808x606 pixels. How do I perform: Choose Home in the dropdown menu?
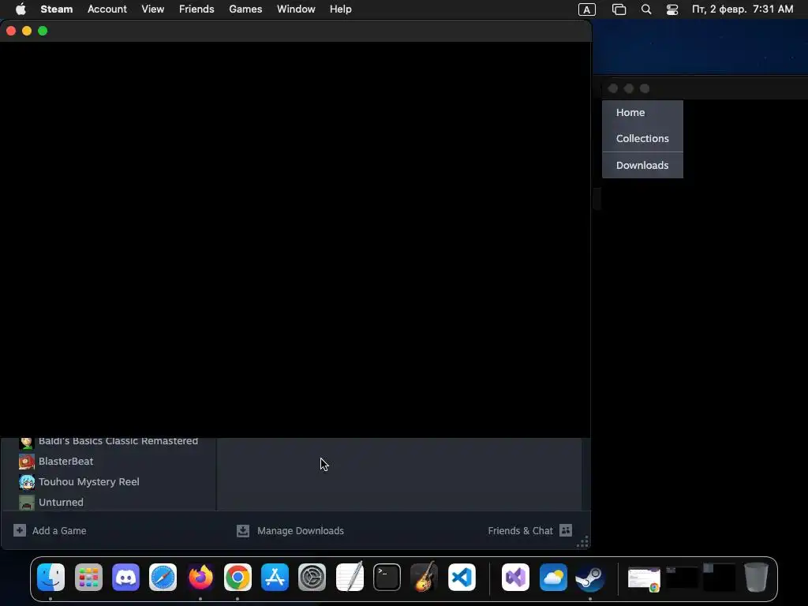coord(642,112)
